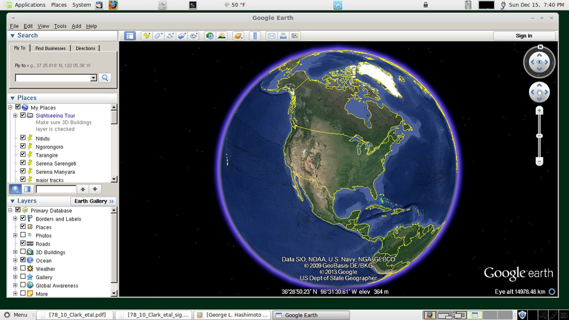The width and height of the screenshot is (569, 320).
Task: Click the zoom slider's plus end
Action: (539, 111)
